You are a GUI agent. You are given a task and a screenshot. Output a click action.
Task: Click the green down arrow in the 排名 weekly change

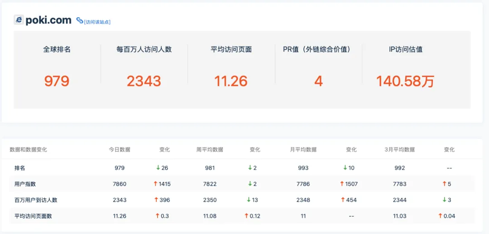pyautogui.click(x=250, y=168)
